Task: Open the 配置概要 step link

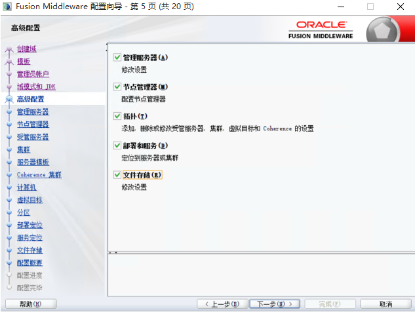Action: click(30, 263)
